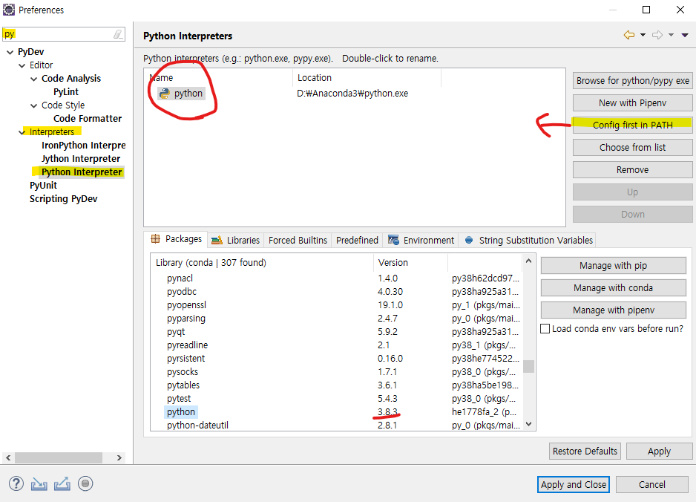
Task: Click the forward navigation arrow icon
Action: [x=657, y=35]
